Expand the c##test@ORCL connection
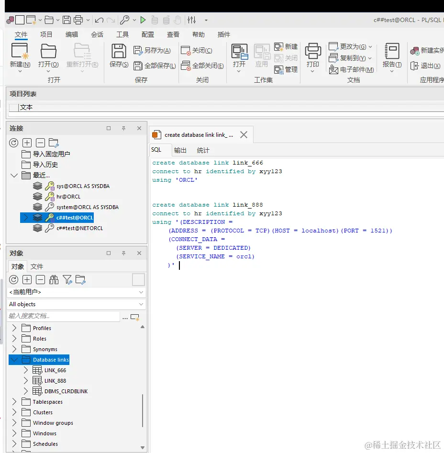Image resolution: width=444 pixels, height=453 pixels. coord(26,218)
